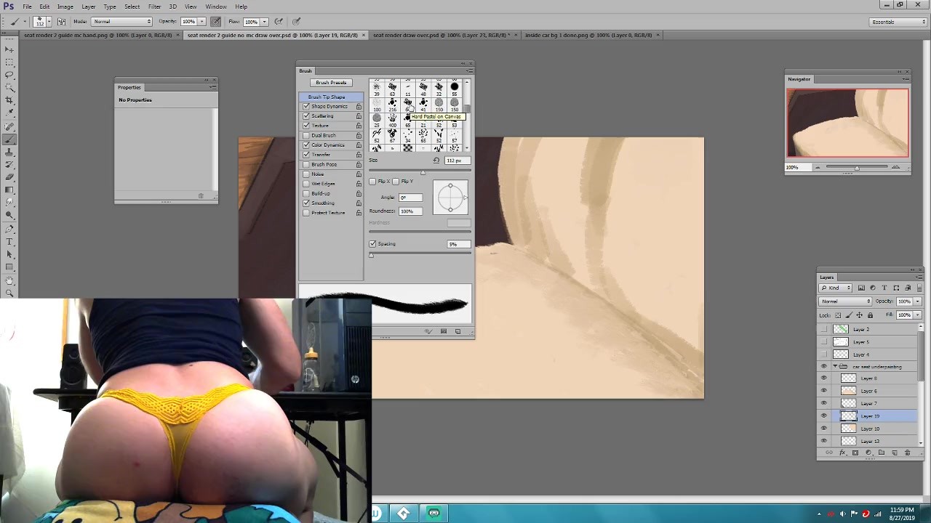Collapse the car seat underpainting group

tap(835, 367)
